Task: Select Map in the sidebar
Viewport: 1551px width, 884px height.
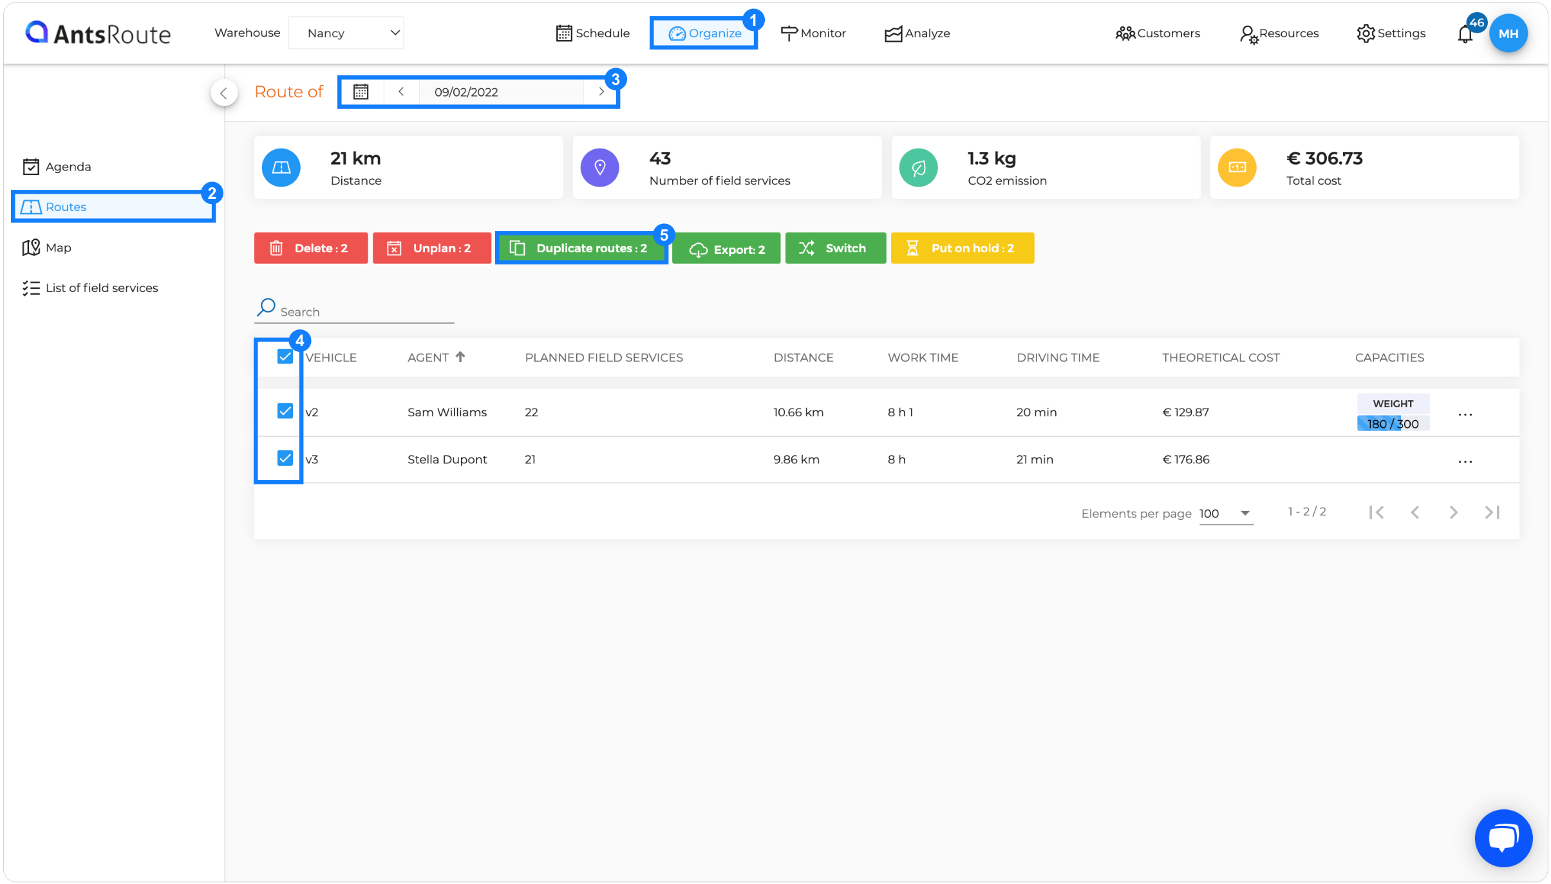Action: click(46, 248)
